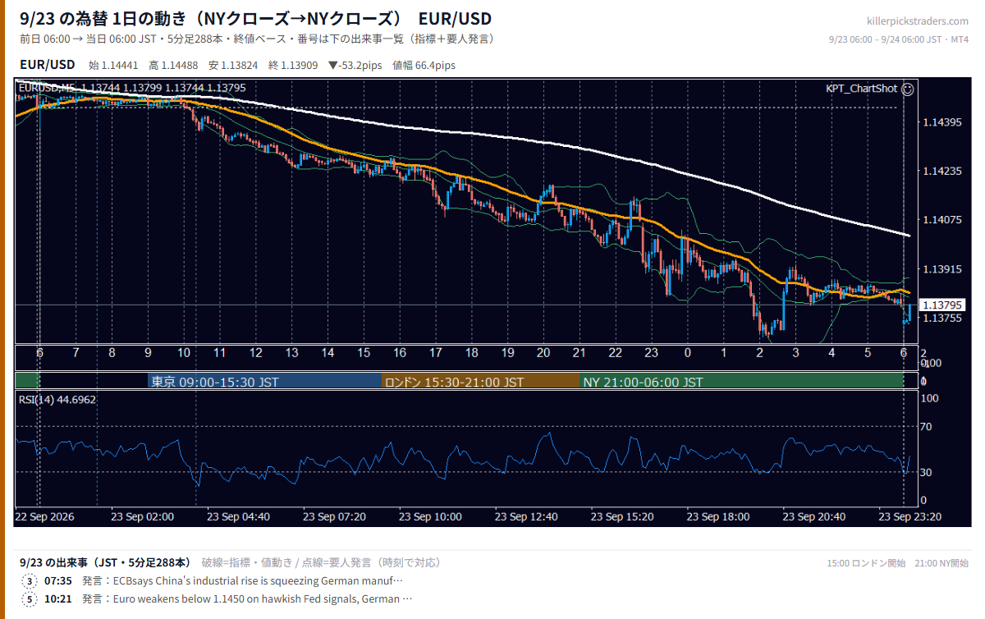Select the ロンドン 15:30-21:00 JST session bar

481,382
